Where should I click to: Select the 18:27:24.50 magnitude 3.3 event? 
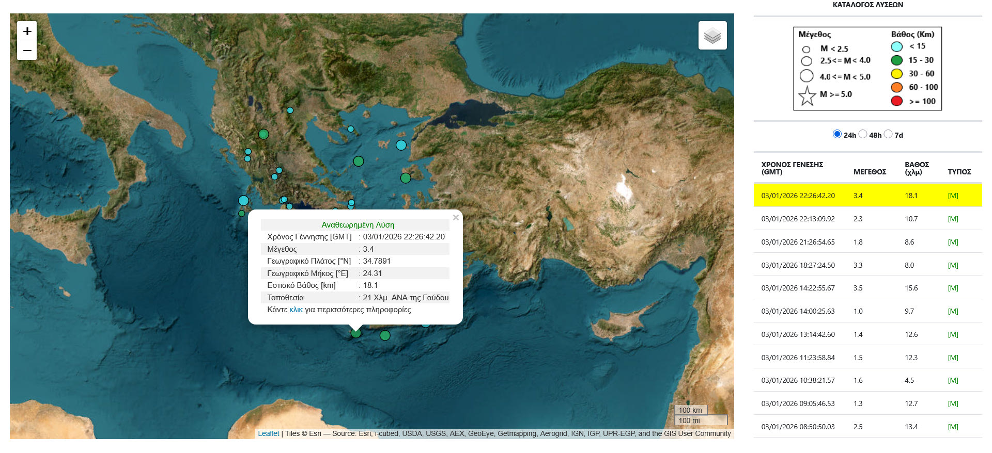pos(798,265)
